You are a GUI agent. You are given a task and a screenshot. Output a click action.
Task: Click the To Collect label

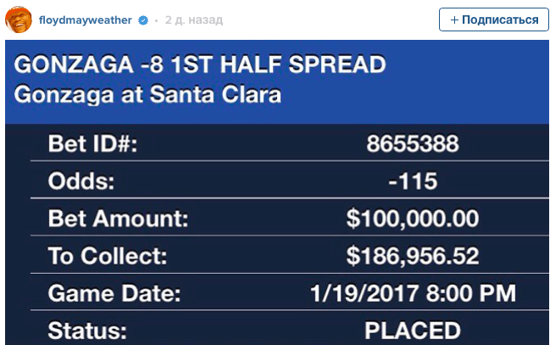click(x=108, y=255)
